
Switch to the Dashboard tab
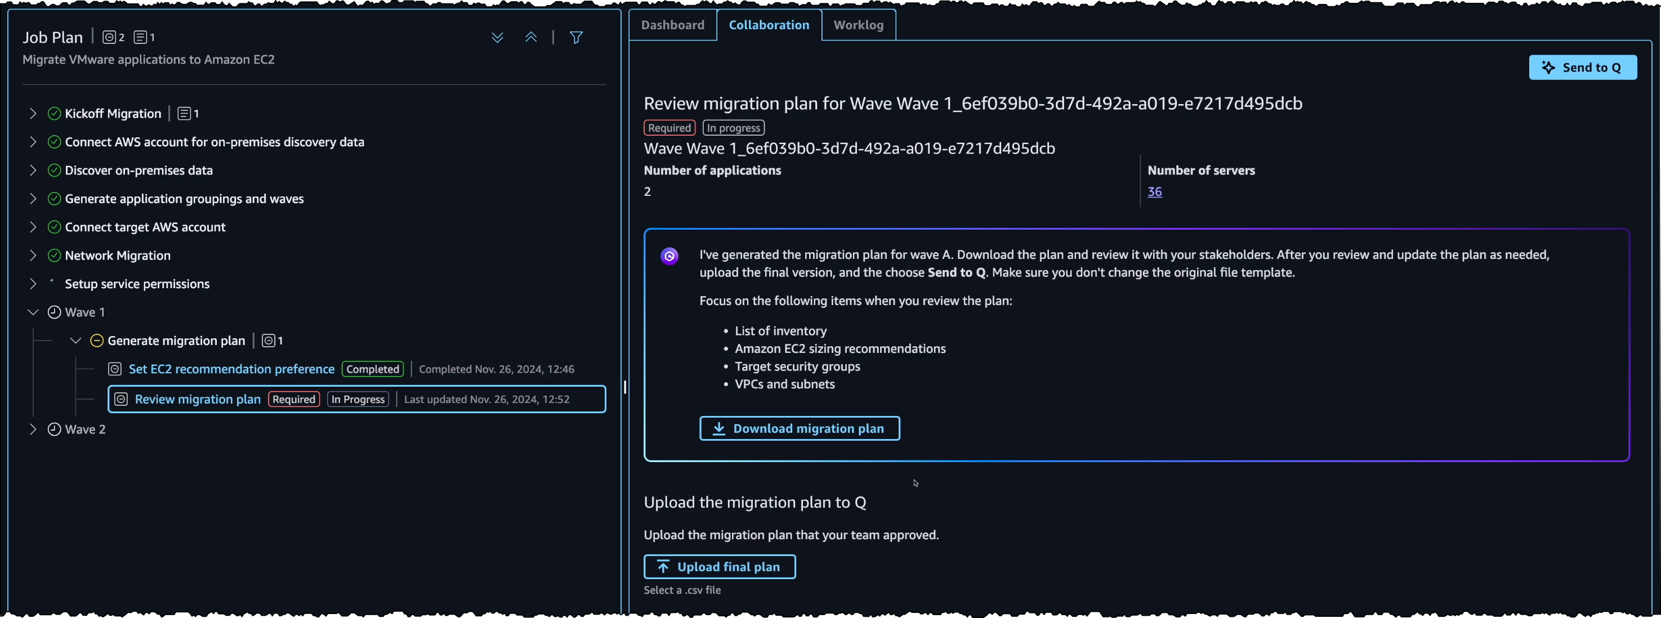point(672,25)
